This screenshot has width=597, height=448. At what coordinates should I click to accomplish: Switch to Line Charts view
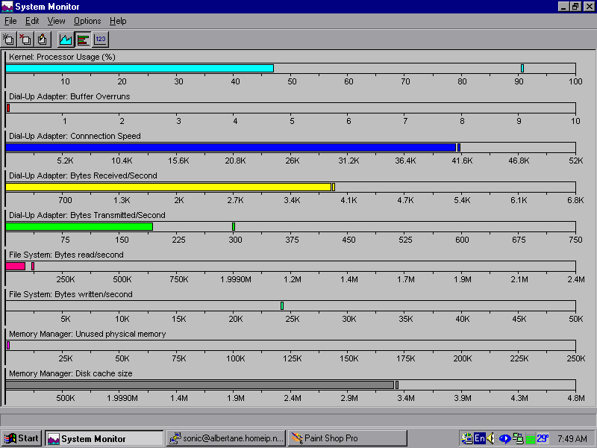66,40
